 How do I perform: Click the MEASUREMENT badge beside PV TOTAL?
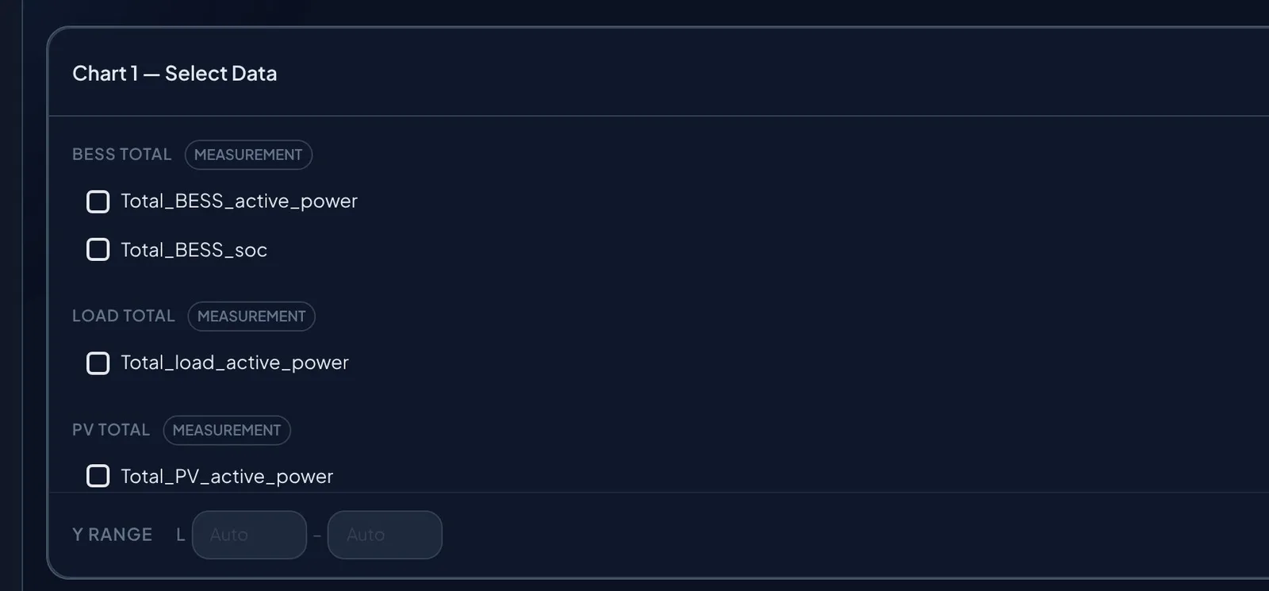(x=227, y=430)
